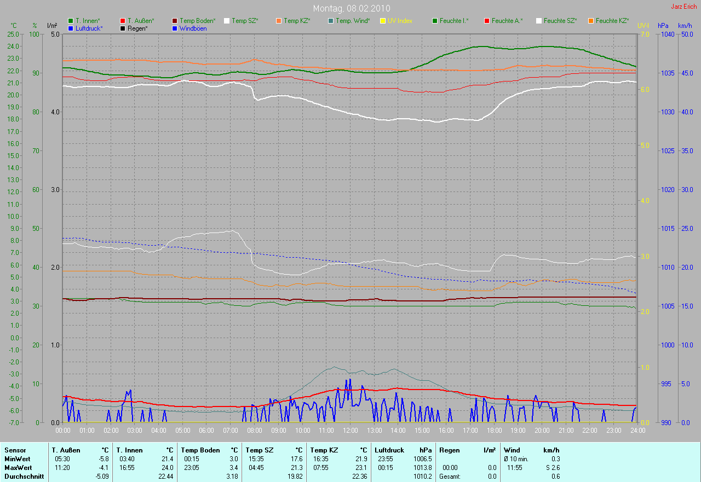Click the MaxWert row label

(x=18, y=468)
